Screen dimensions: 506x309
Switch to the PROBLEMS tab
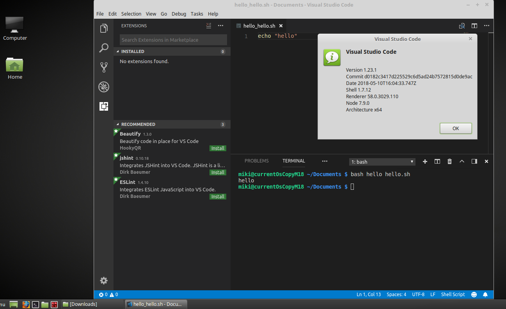click(x=256, y=161)
